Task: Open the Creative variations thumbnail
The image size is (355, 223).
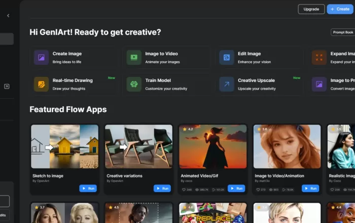Action: tap(138, 147)
